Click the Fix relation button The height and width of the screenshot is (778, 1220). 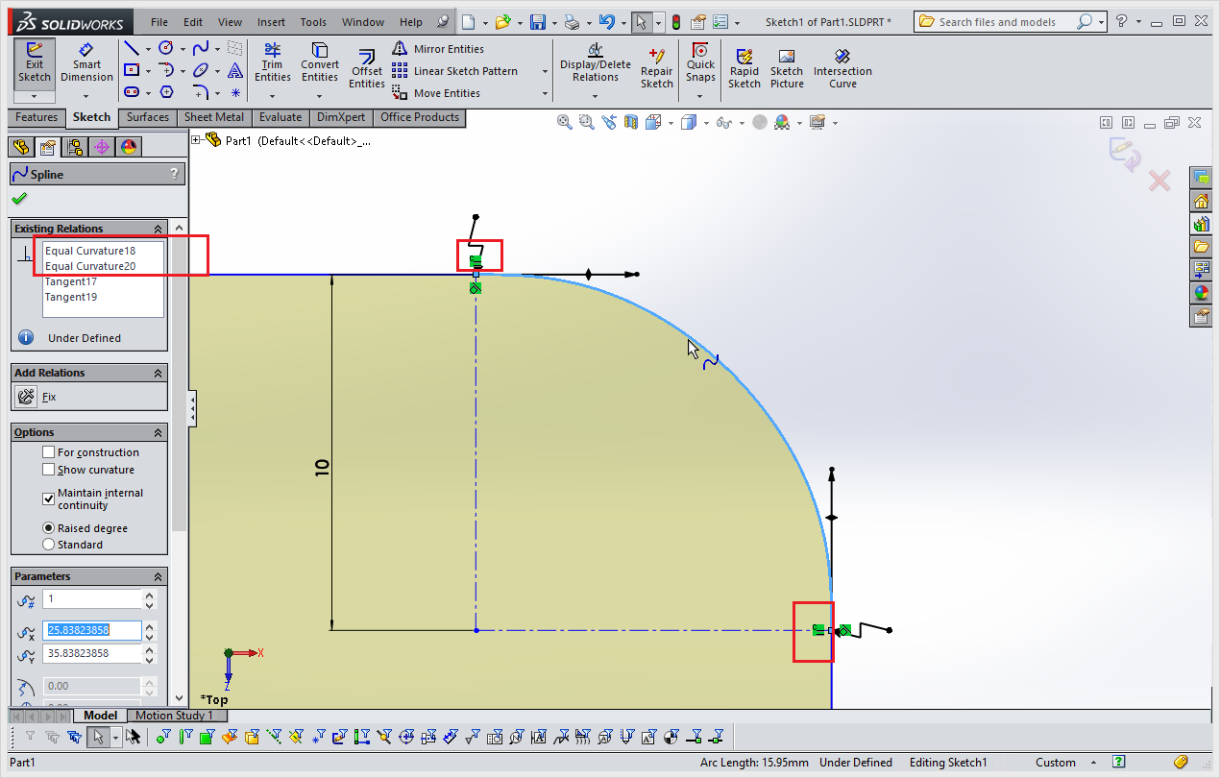[26, 396]
